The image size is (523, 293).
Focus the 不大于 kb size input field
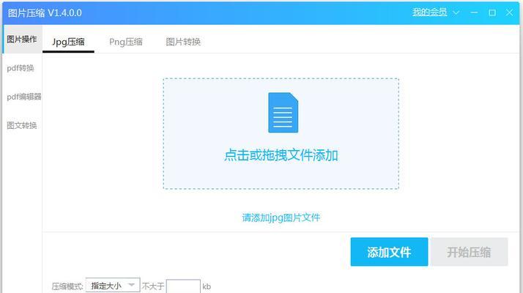tap(183, 286)
